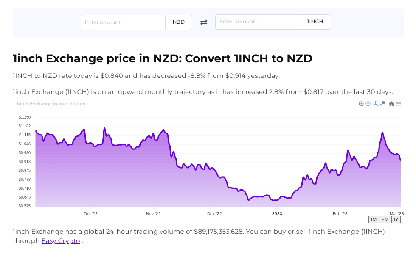This screenshot has width=416, height=257.
Task: Click the 2023 marker on the time axis
Action: (x=277, y=214)
